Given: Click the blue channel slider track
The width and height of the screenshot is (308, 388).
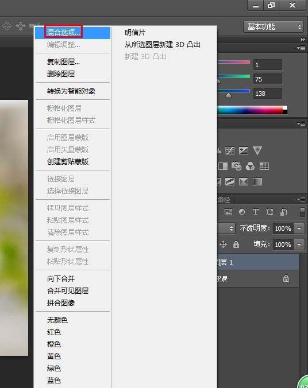Looking at the screenshot, I should 234,91.
